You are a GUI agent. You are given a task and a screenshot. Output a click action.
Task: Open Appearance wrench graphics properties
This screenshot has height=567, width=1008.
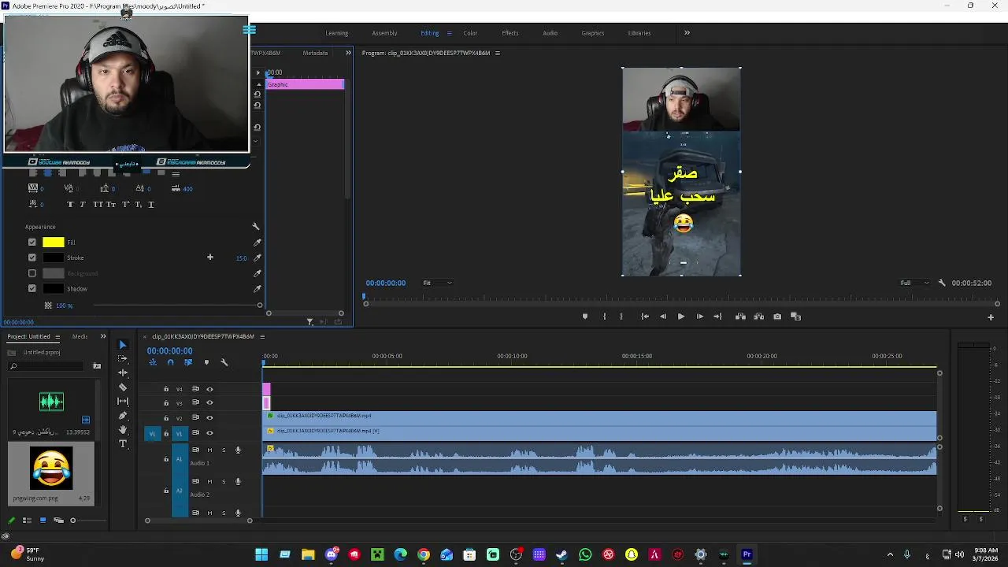255,227
